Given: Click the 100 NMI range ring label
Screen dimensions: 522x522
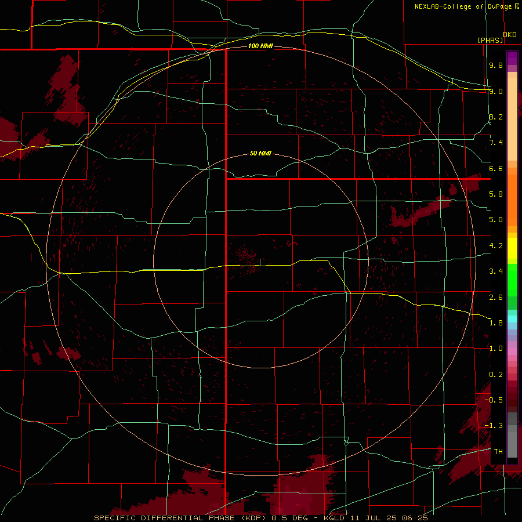Looking at the screenshot, I should pos(260,46).
